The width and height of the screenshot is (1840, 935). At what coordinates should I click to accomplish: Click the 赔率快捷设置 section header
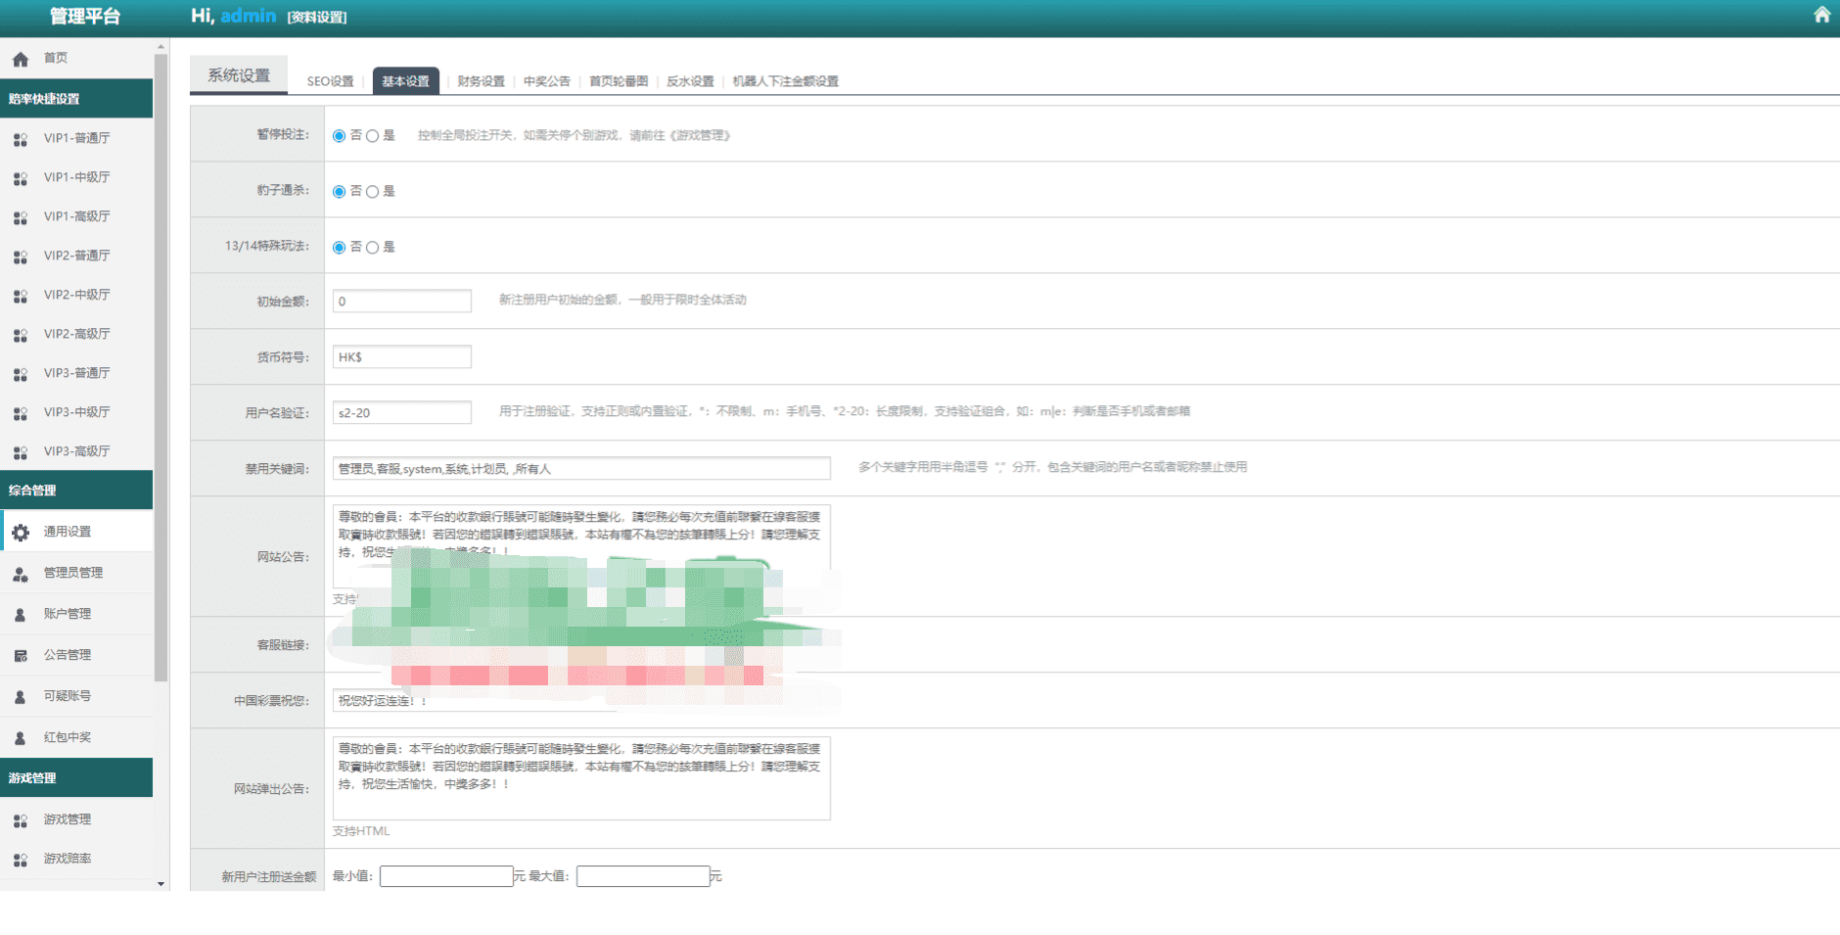76,99
